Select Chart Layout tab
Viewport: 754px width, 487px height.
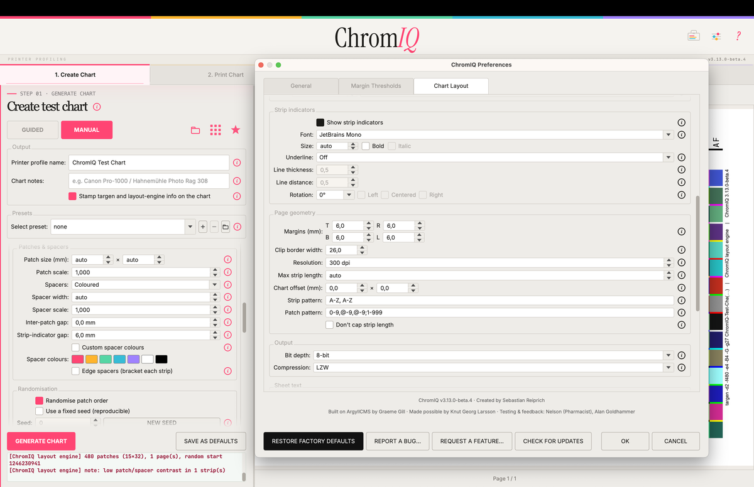pos(451,86)
